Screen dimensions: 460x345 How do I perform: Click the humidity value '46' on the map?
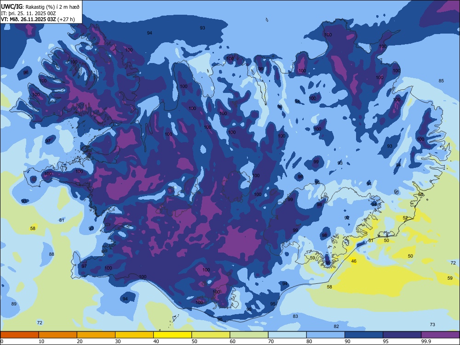pyautogui.click(x=354, y=261)
